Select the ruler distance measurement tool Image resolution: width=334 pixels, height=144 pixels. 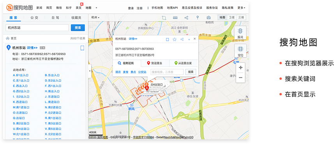pyautogui.click(x=175, y=18)
